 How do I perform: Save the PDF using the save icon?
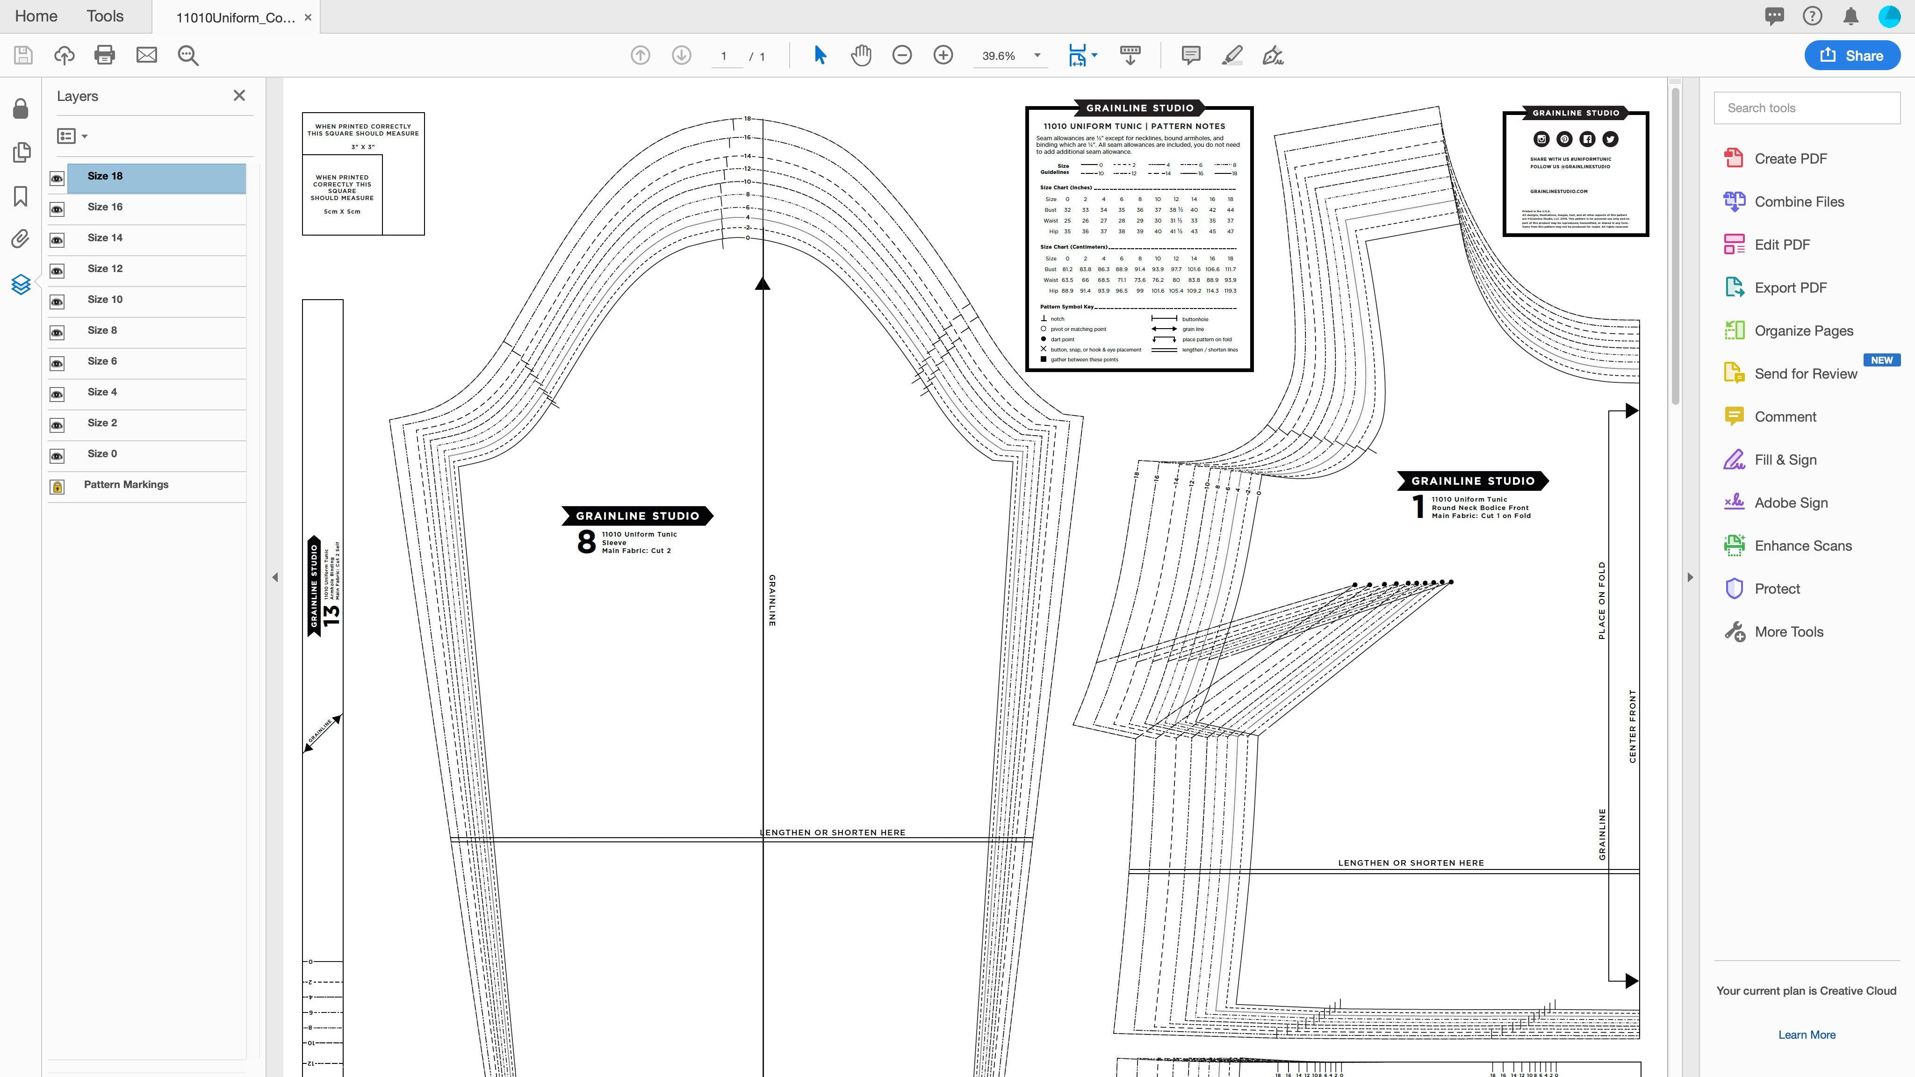tap(22, 55)
